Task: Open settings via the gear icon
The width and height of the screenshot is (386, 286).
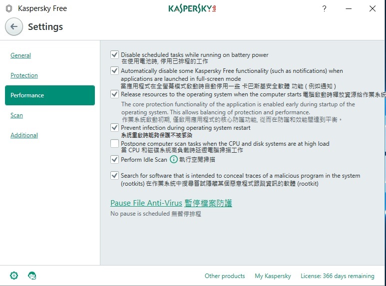Action: [14, 276]
